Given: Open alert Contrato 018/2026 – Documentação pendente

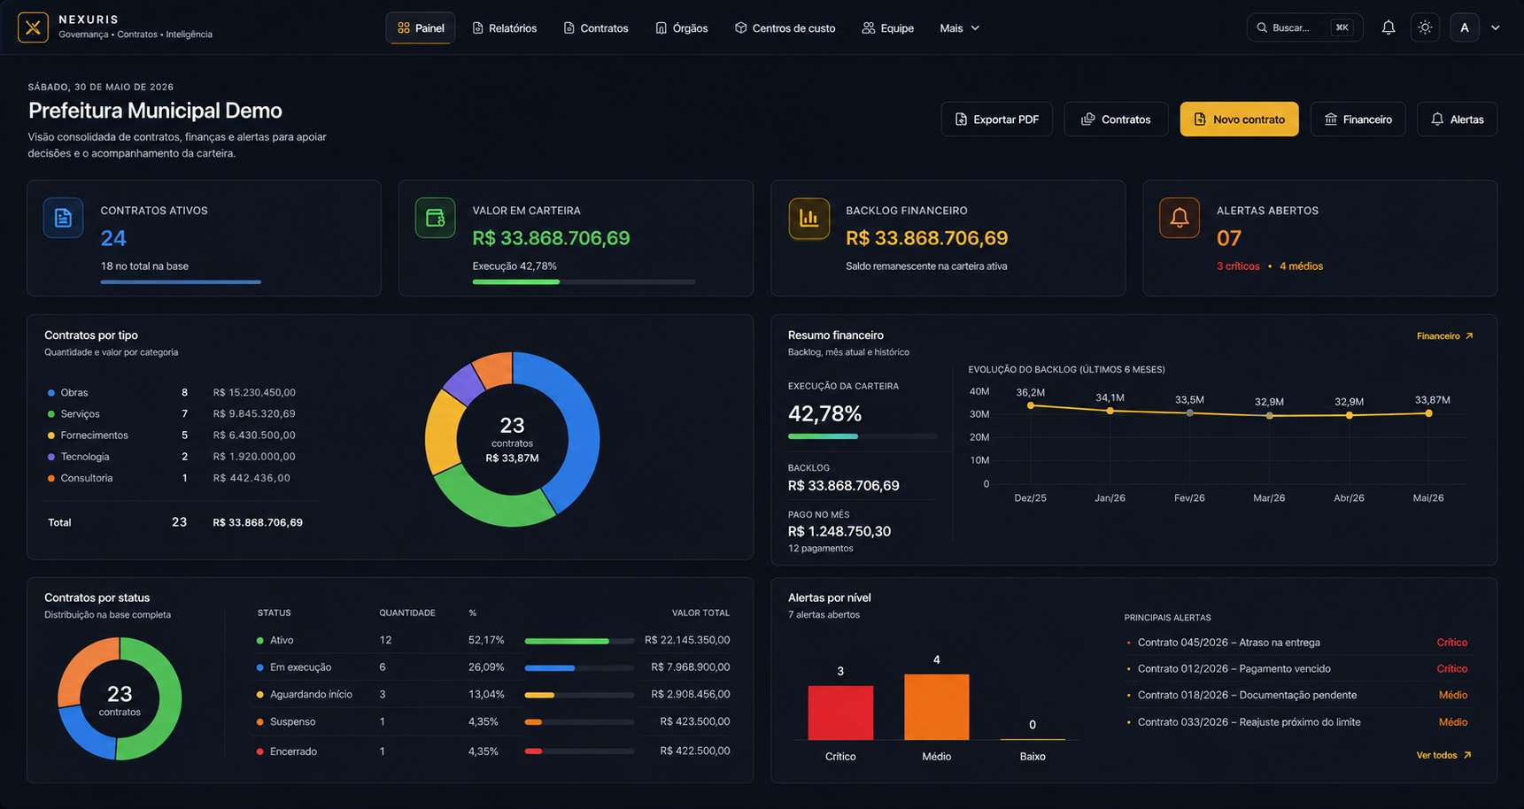Looking at the screenshot, I should [1296, 696].
